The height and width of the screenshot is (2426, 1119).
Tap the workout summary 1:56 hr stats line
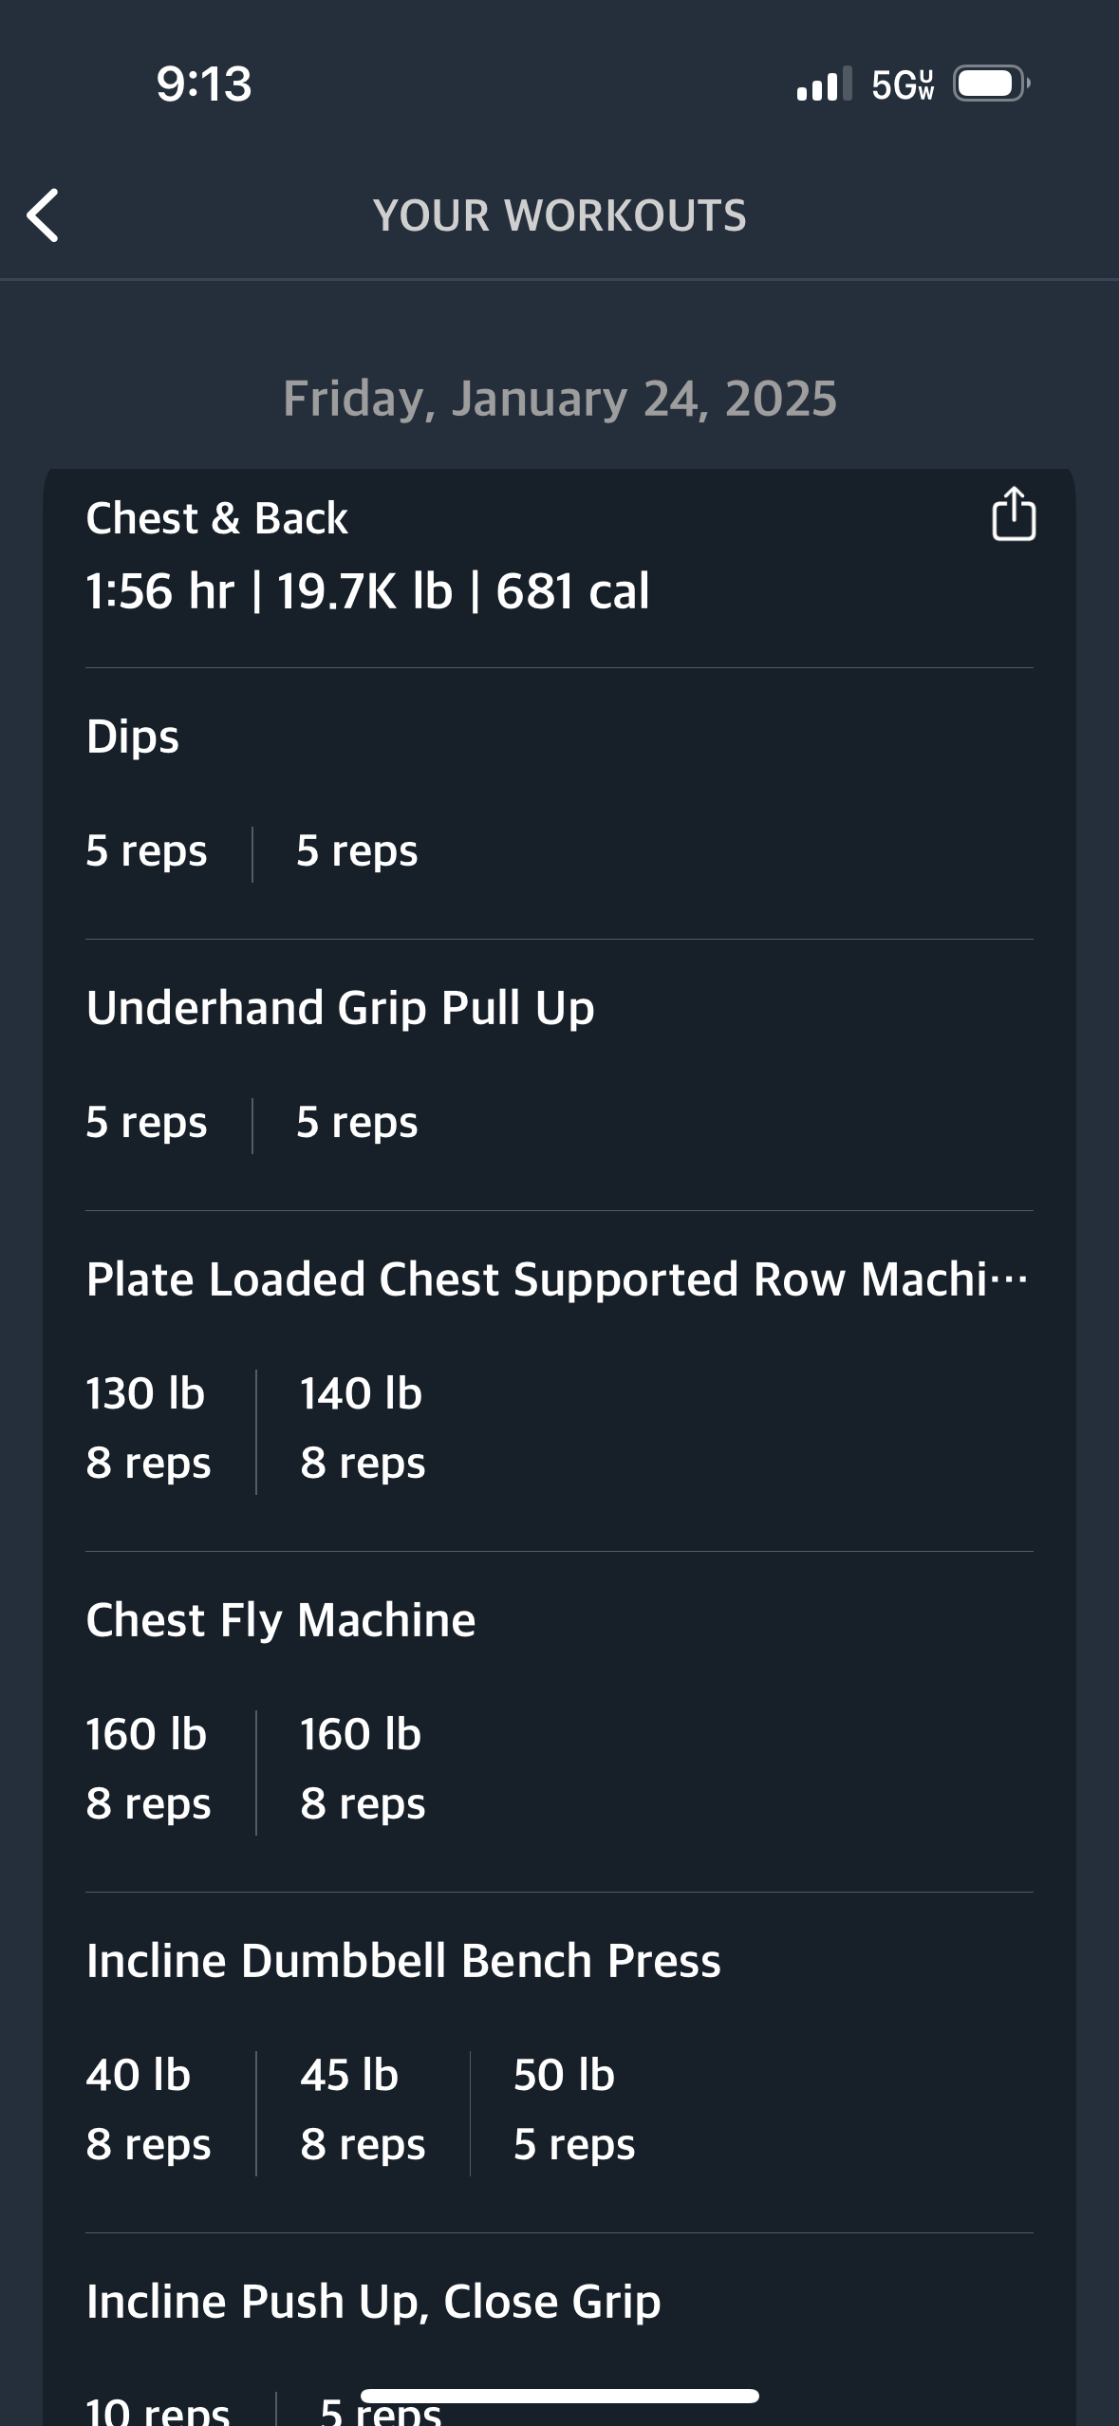(x=367, y=591)
